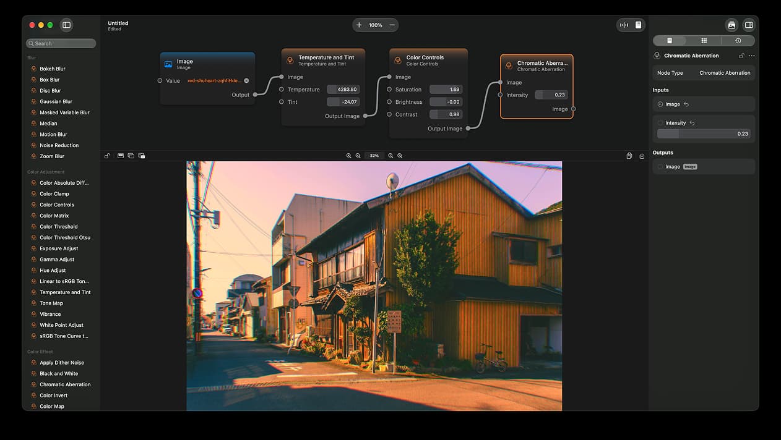Edit the Contrast value 0.98
This screenshot has width=781, height=440.
pyautogui.click(x=446, y=114)
